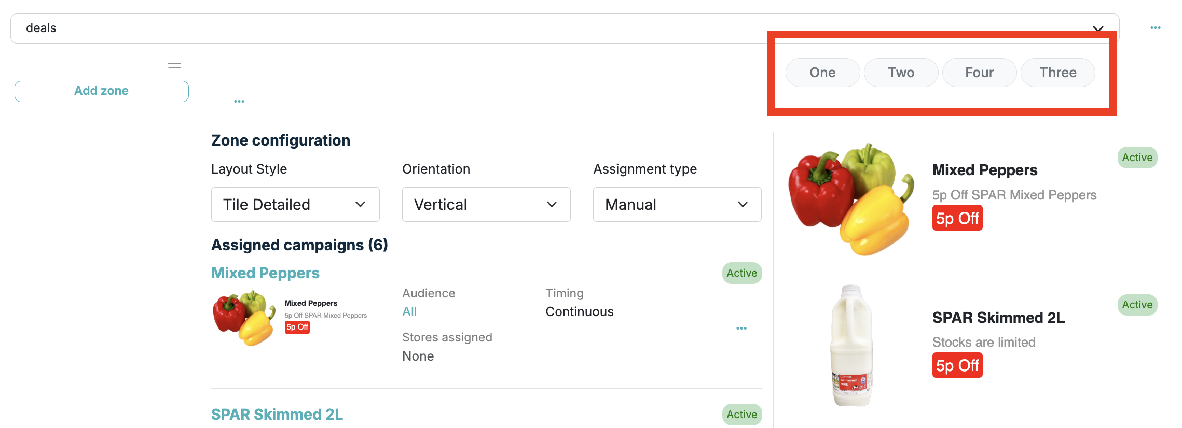The height and width of the screenshot is (428, 1182).
Task: Open the Layout Style Tile Detailed dropdown
Action: tap(295, 205)
